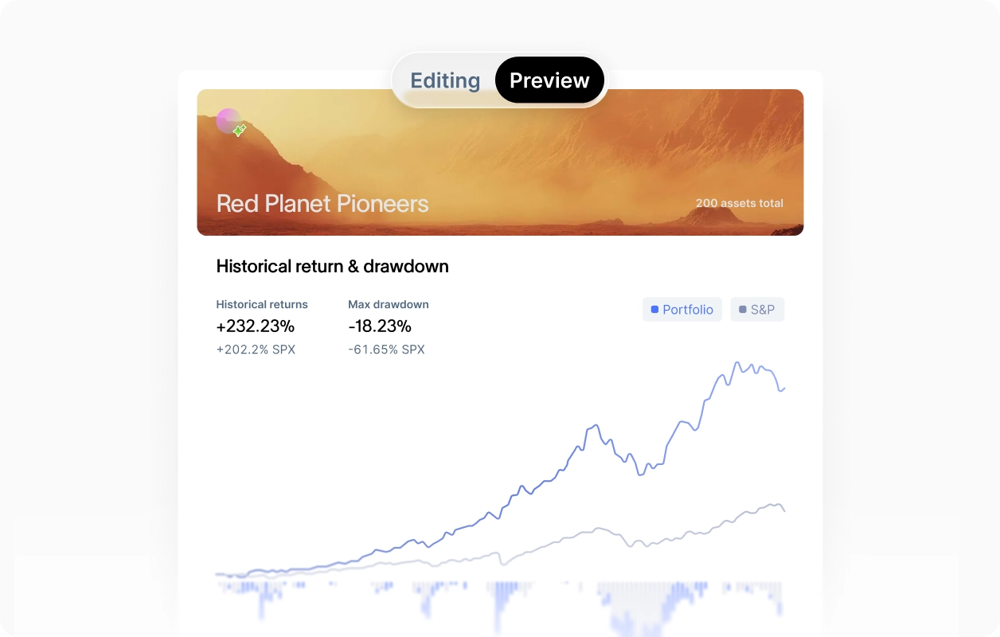The width and height of the screenshot is (1000, 637).
Task: Select the +232.23% historical returns value
Action: pyautogui.click(x=256, y=326)
